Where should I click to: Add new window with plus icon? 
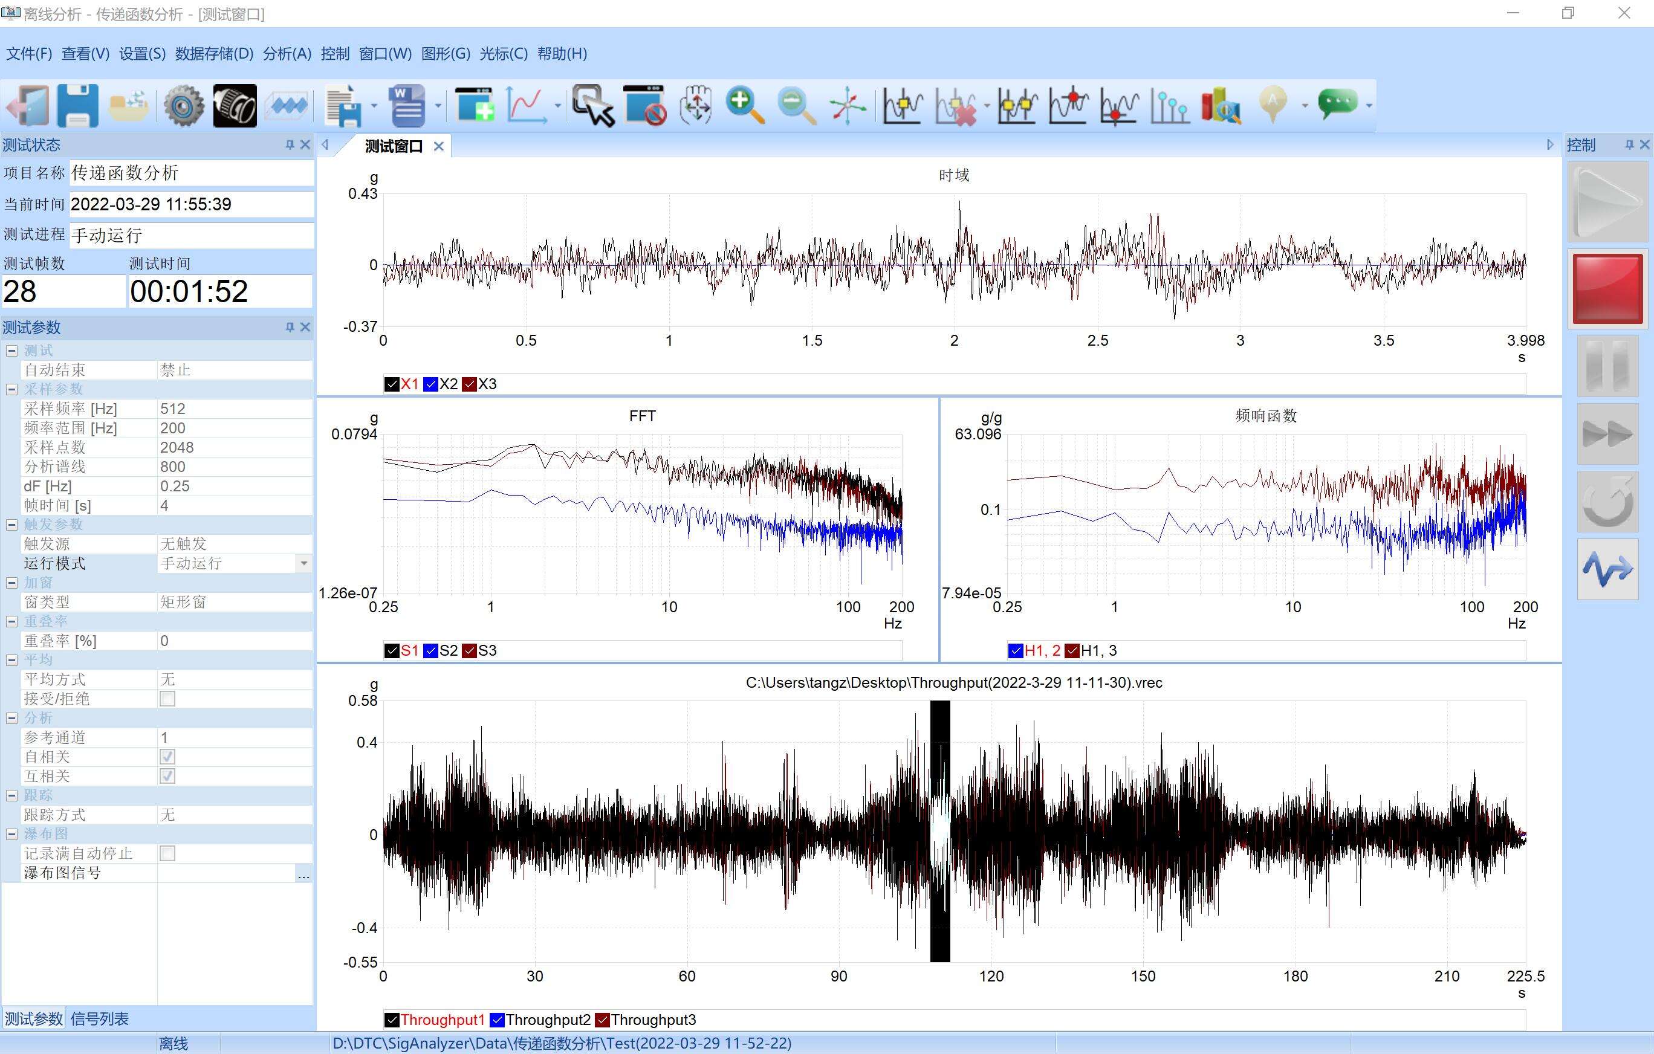pyautogui.click(x=475, y=105)
